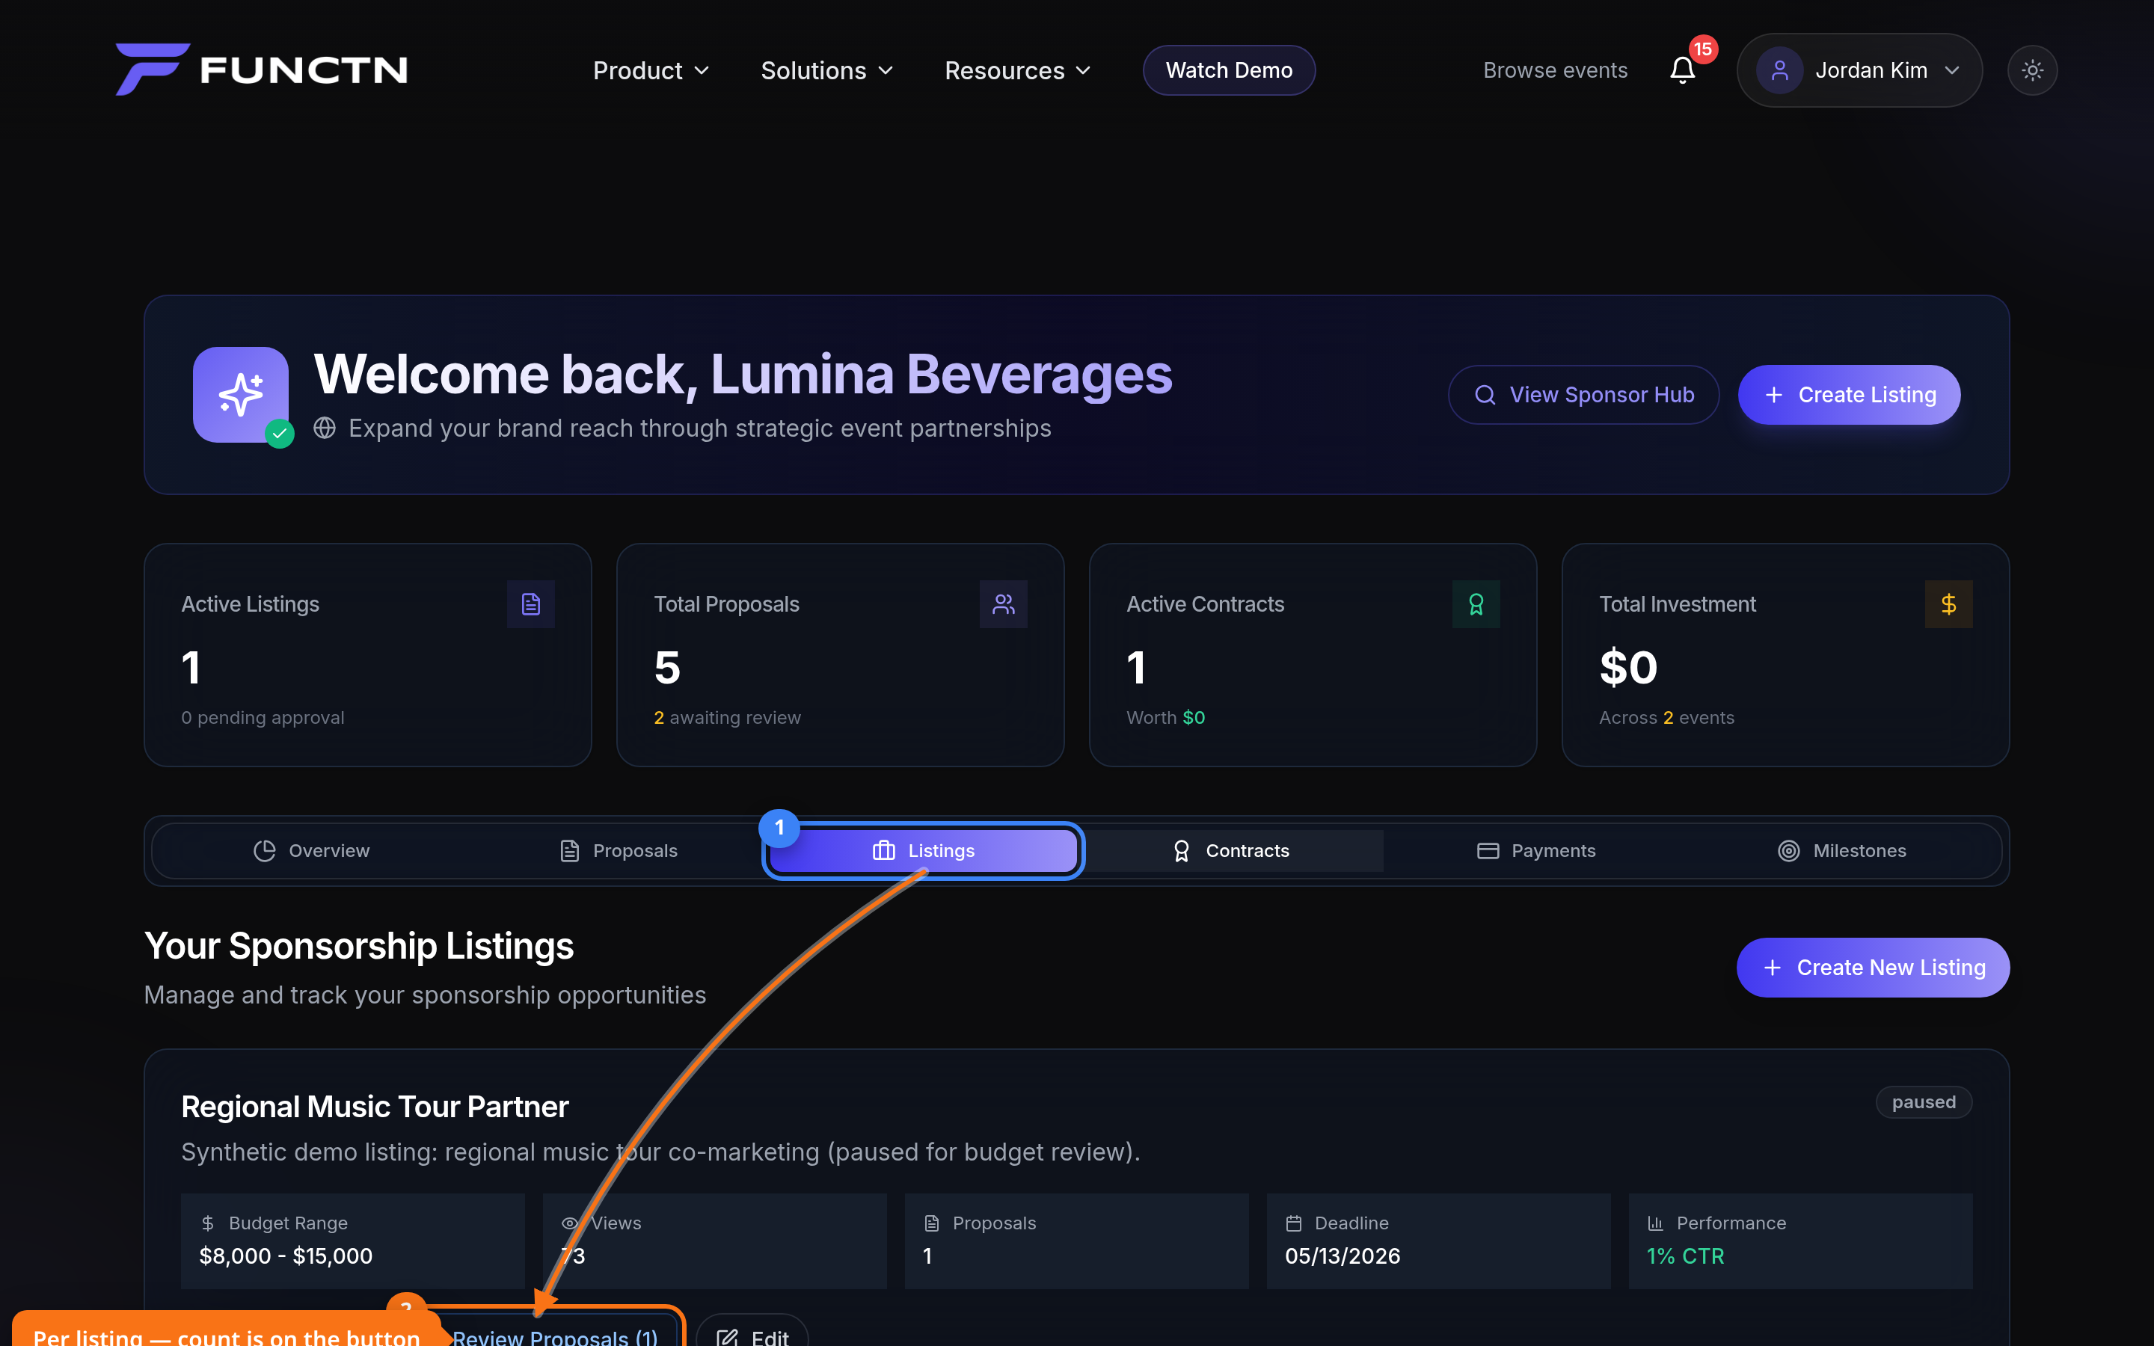2154x1346 pixels.
Task: Click the Total Proposals people icon
Action: coord(1003,604)
